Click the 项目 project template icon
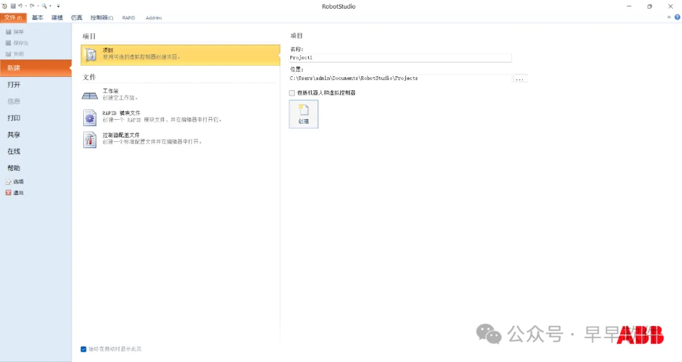Screen dimensions: 682x362 click(x=90, y=55)
